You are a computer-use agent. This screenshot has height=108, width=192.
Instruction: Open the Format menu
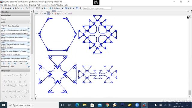pyautogui.click(x=20, y=5)
